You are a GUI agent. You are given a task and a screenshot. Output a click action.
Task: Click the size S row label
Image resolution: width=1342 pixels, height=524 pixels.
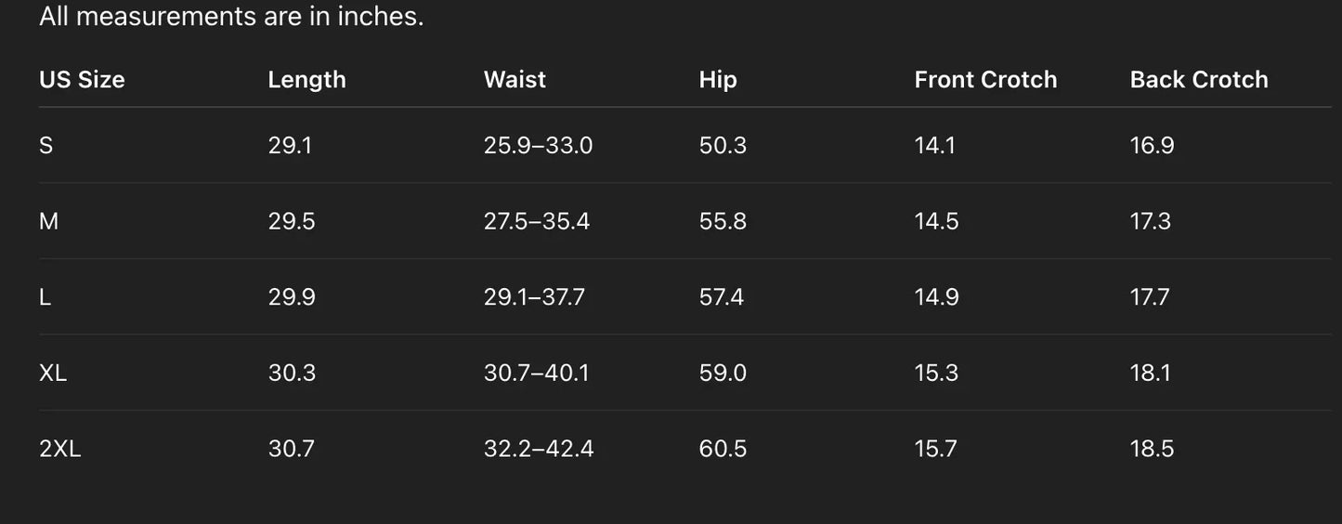tap(46, 146)
